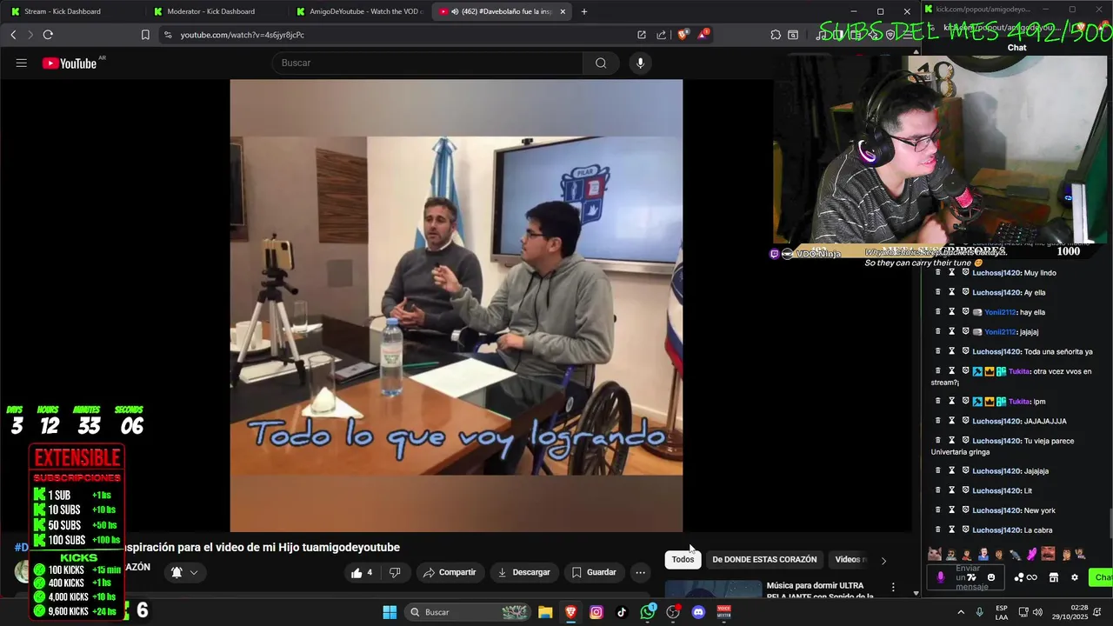Focus the YouTube Buscar search field

(427, 63)
